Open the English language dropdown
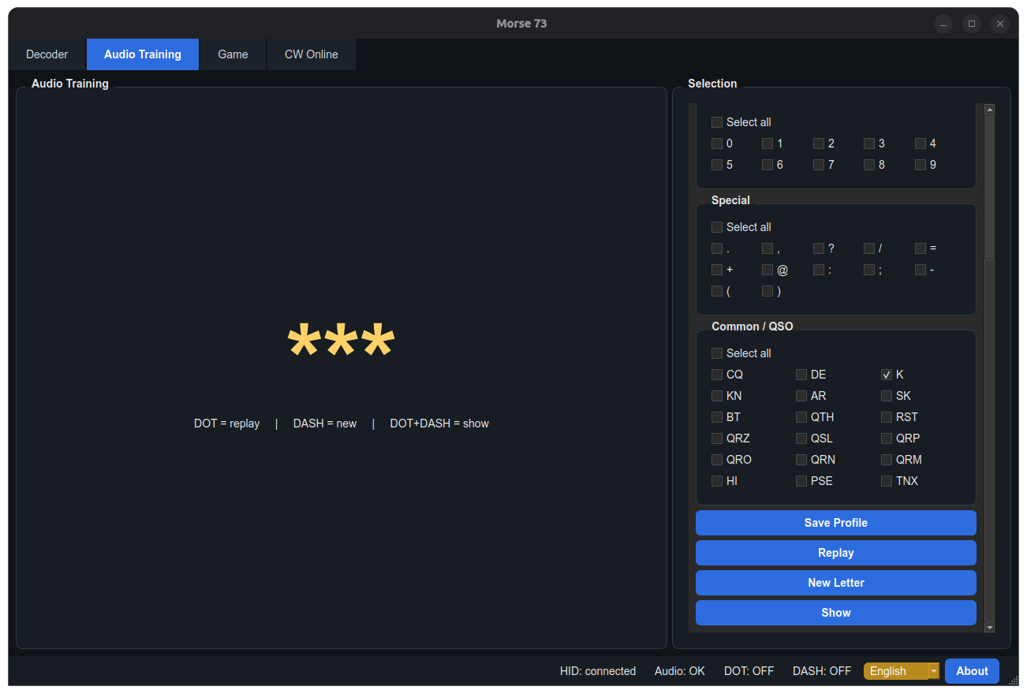The width and height of the screenshot is (1027, 694). click(x=902, y=671)
